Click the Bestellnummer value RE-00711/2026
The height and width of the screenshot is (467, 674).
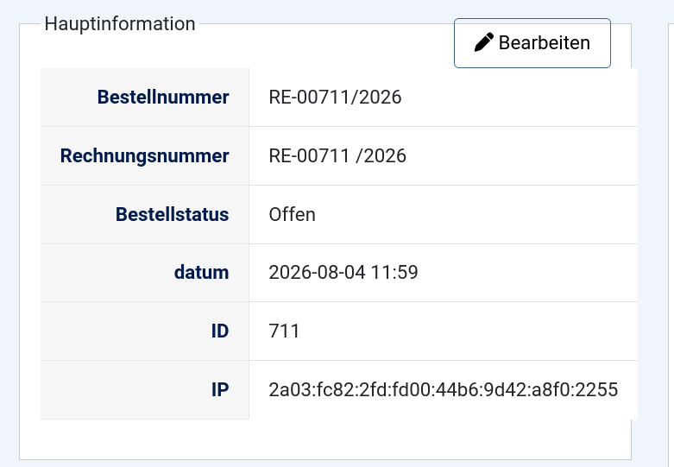tap(335, 98)
